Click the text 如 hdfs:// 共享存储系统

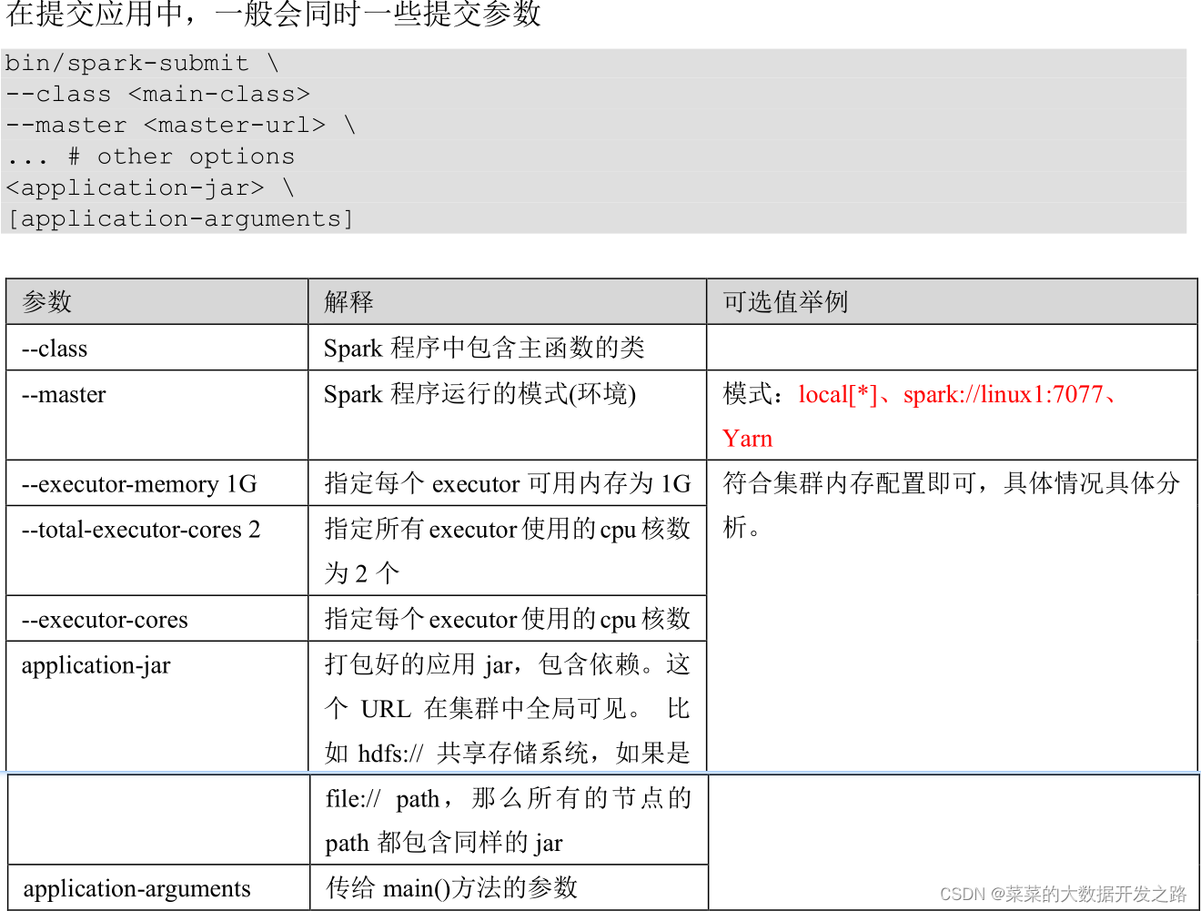tap(458, 754)
